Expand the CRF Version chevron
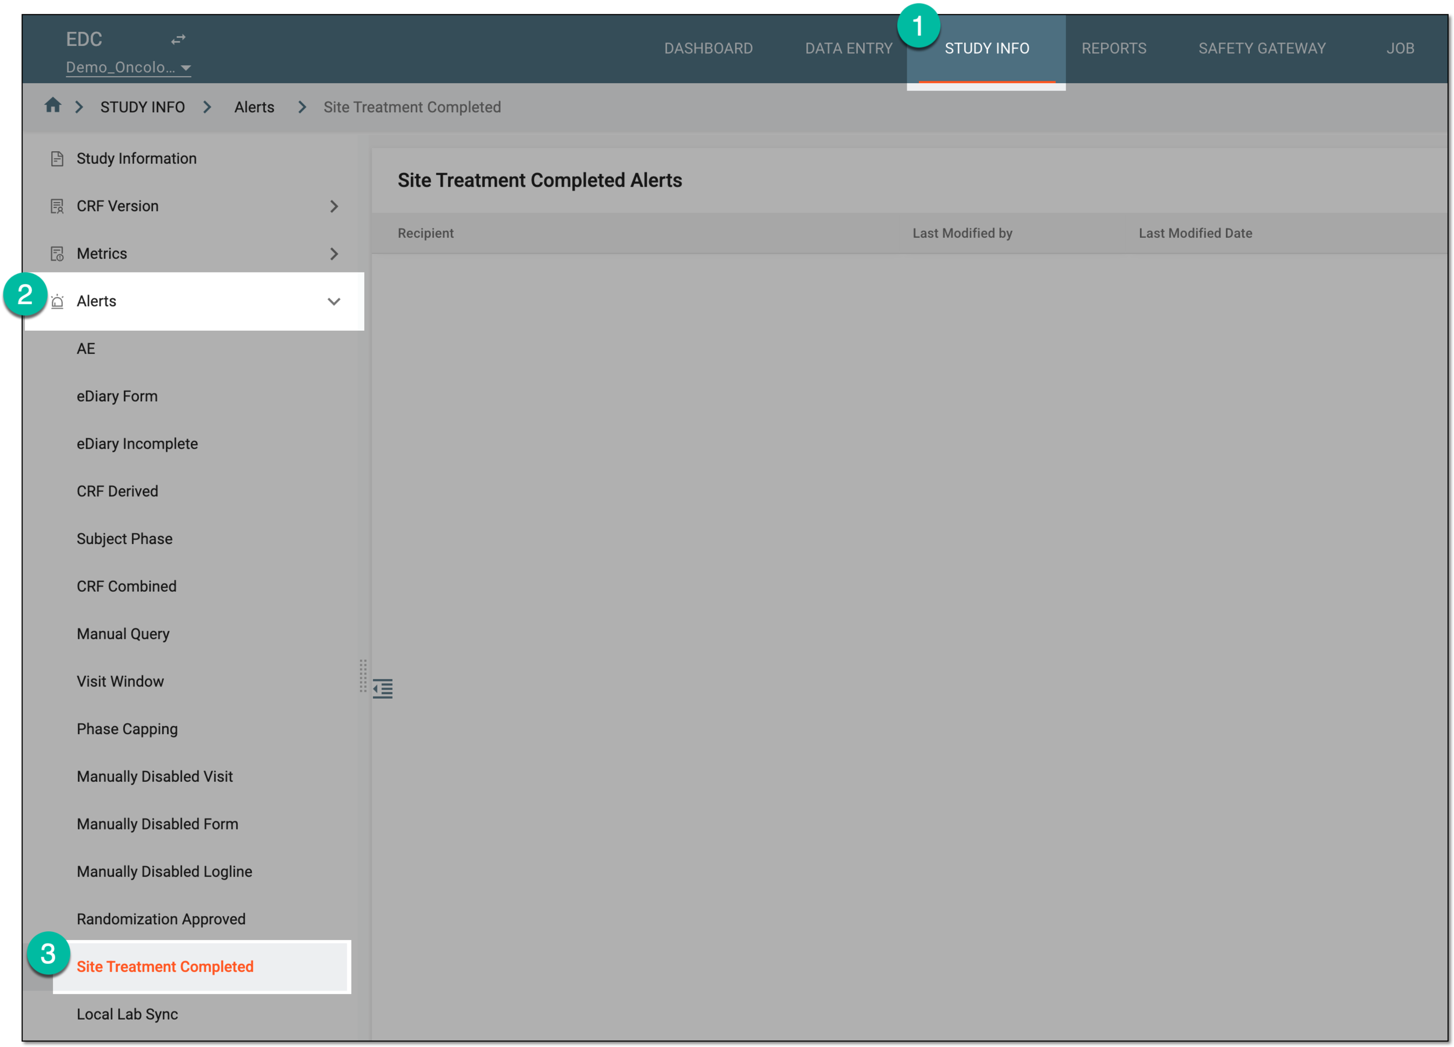The width and height of the screenshot is (1454, 1047). (334, 206)
